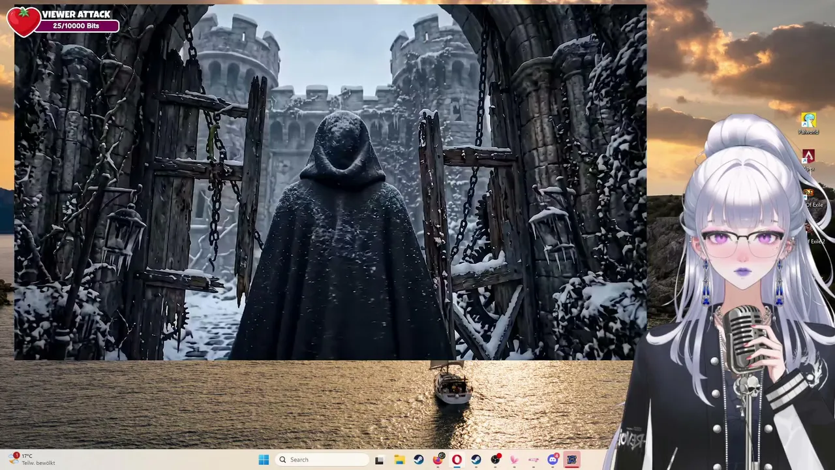This screenshot has width=835, height=470.
Task: Switch to OBS Studio in the taskbar
Action: click(496, 460)
